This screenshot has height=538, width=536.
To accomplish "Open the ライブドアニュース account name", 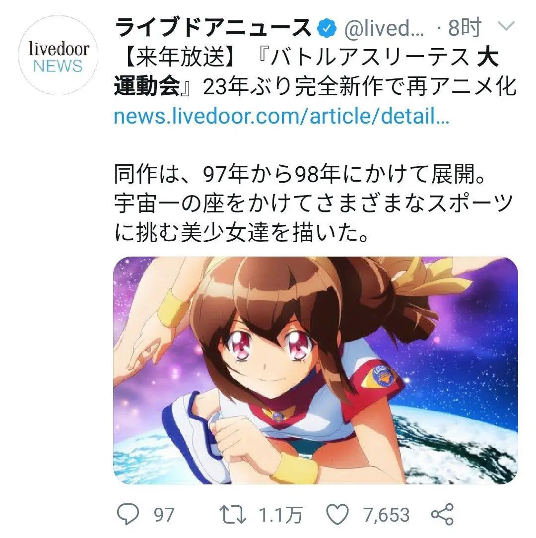I will point(213,27).
